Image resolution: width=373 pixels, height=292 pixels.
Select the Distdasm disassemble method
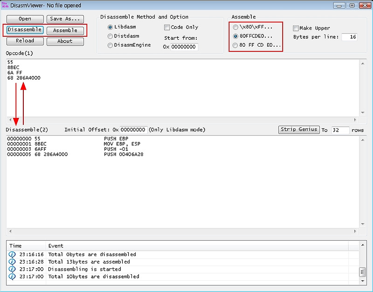[110, 36]
